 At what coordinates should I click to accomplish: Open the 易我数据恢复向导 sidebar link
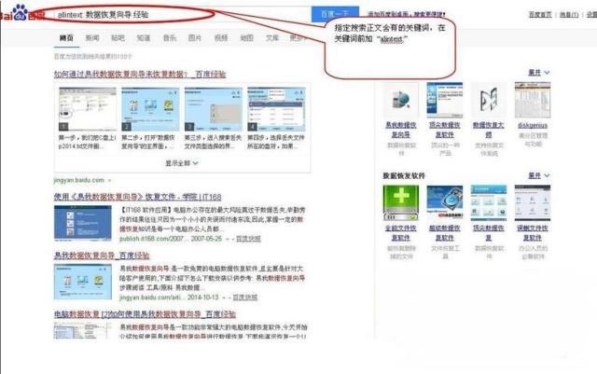(400, 130)
